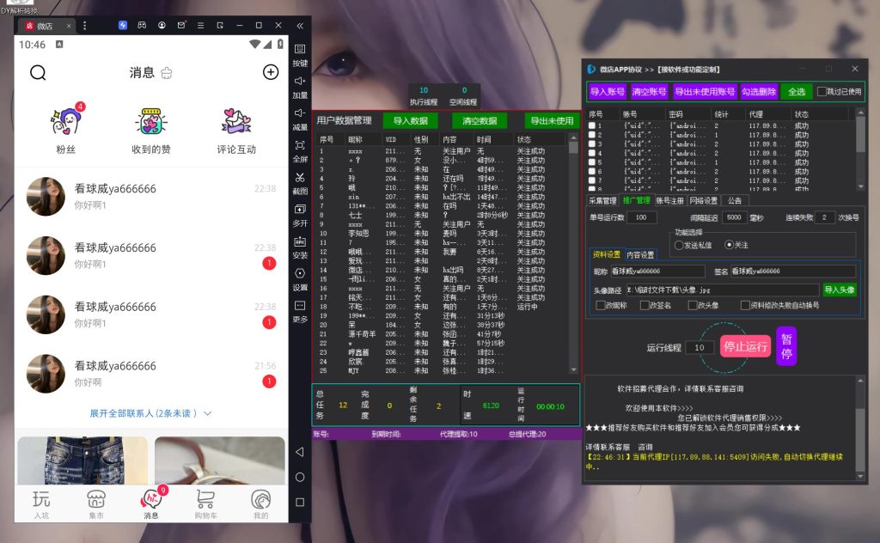
Task: Open emulator 设置 settings icon
Action: point(300,278)
